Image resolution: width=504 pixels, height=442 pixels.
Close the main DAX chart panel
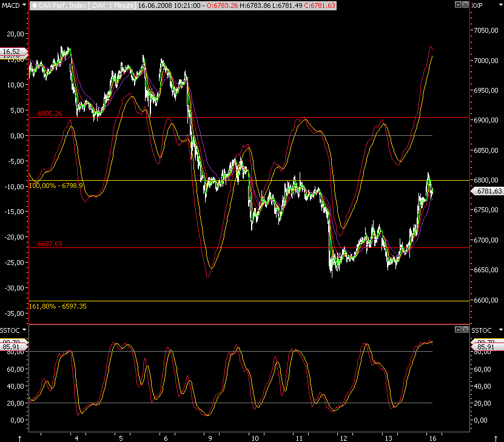pos(465,4)
